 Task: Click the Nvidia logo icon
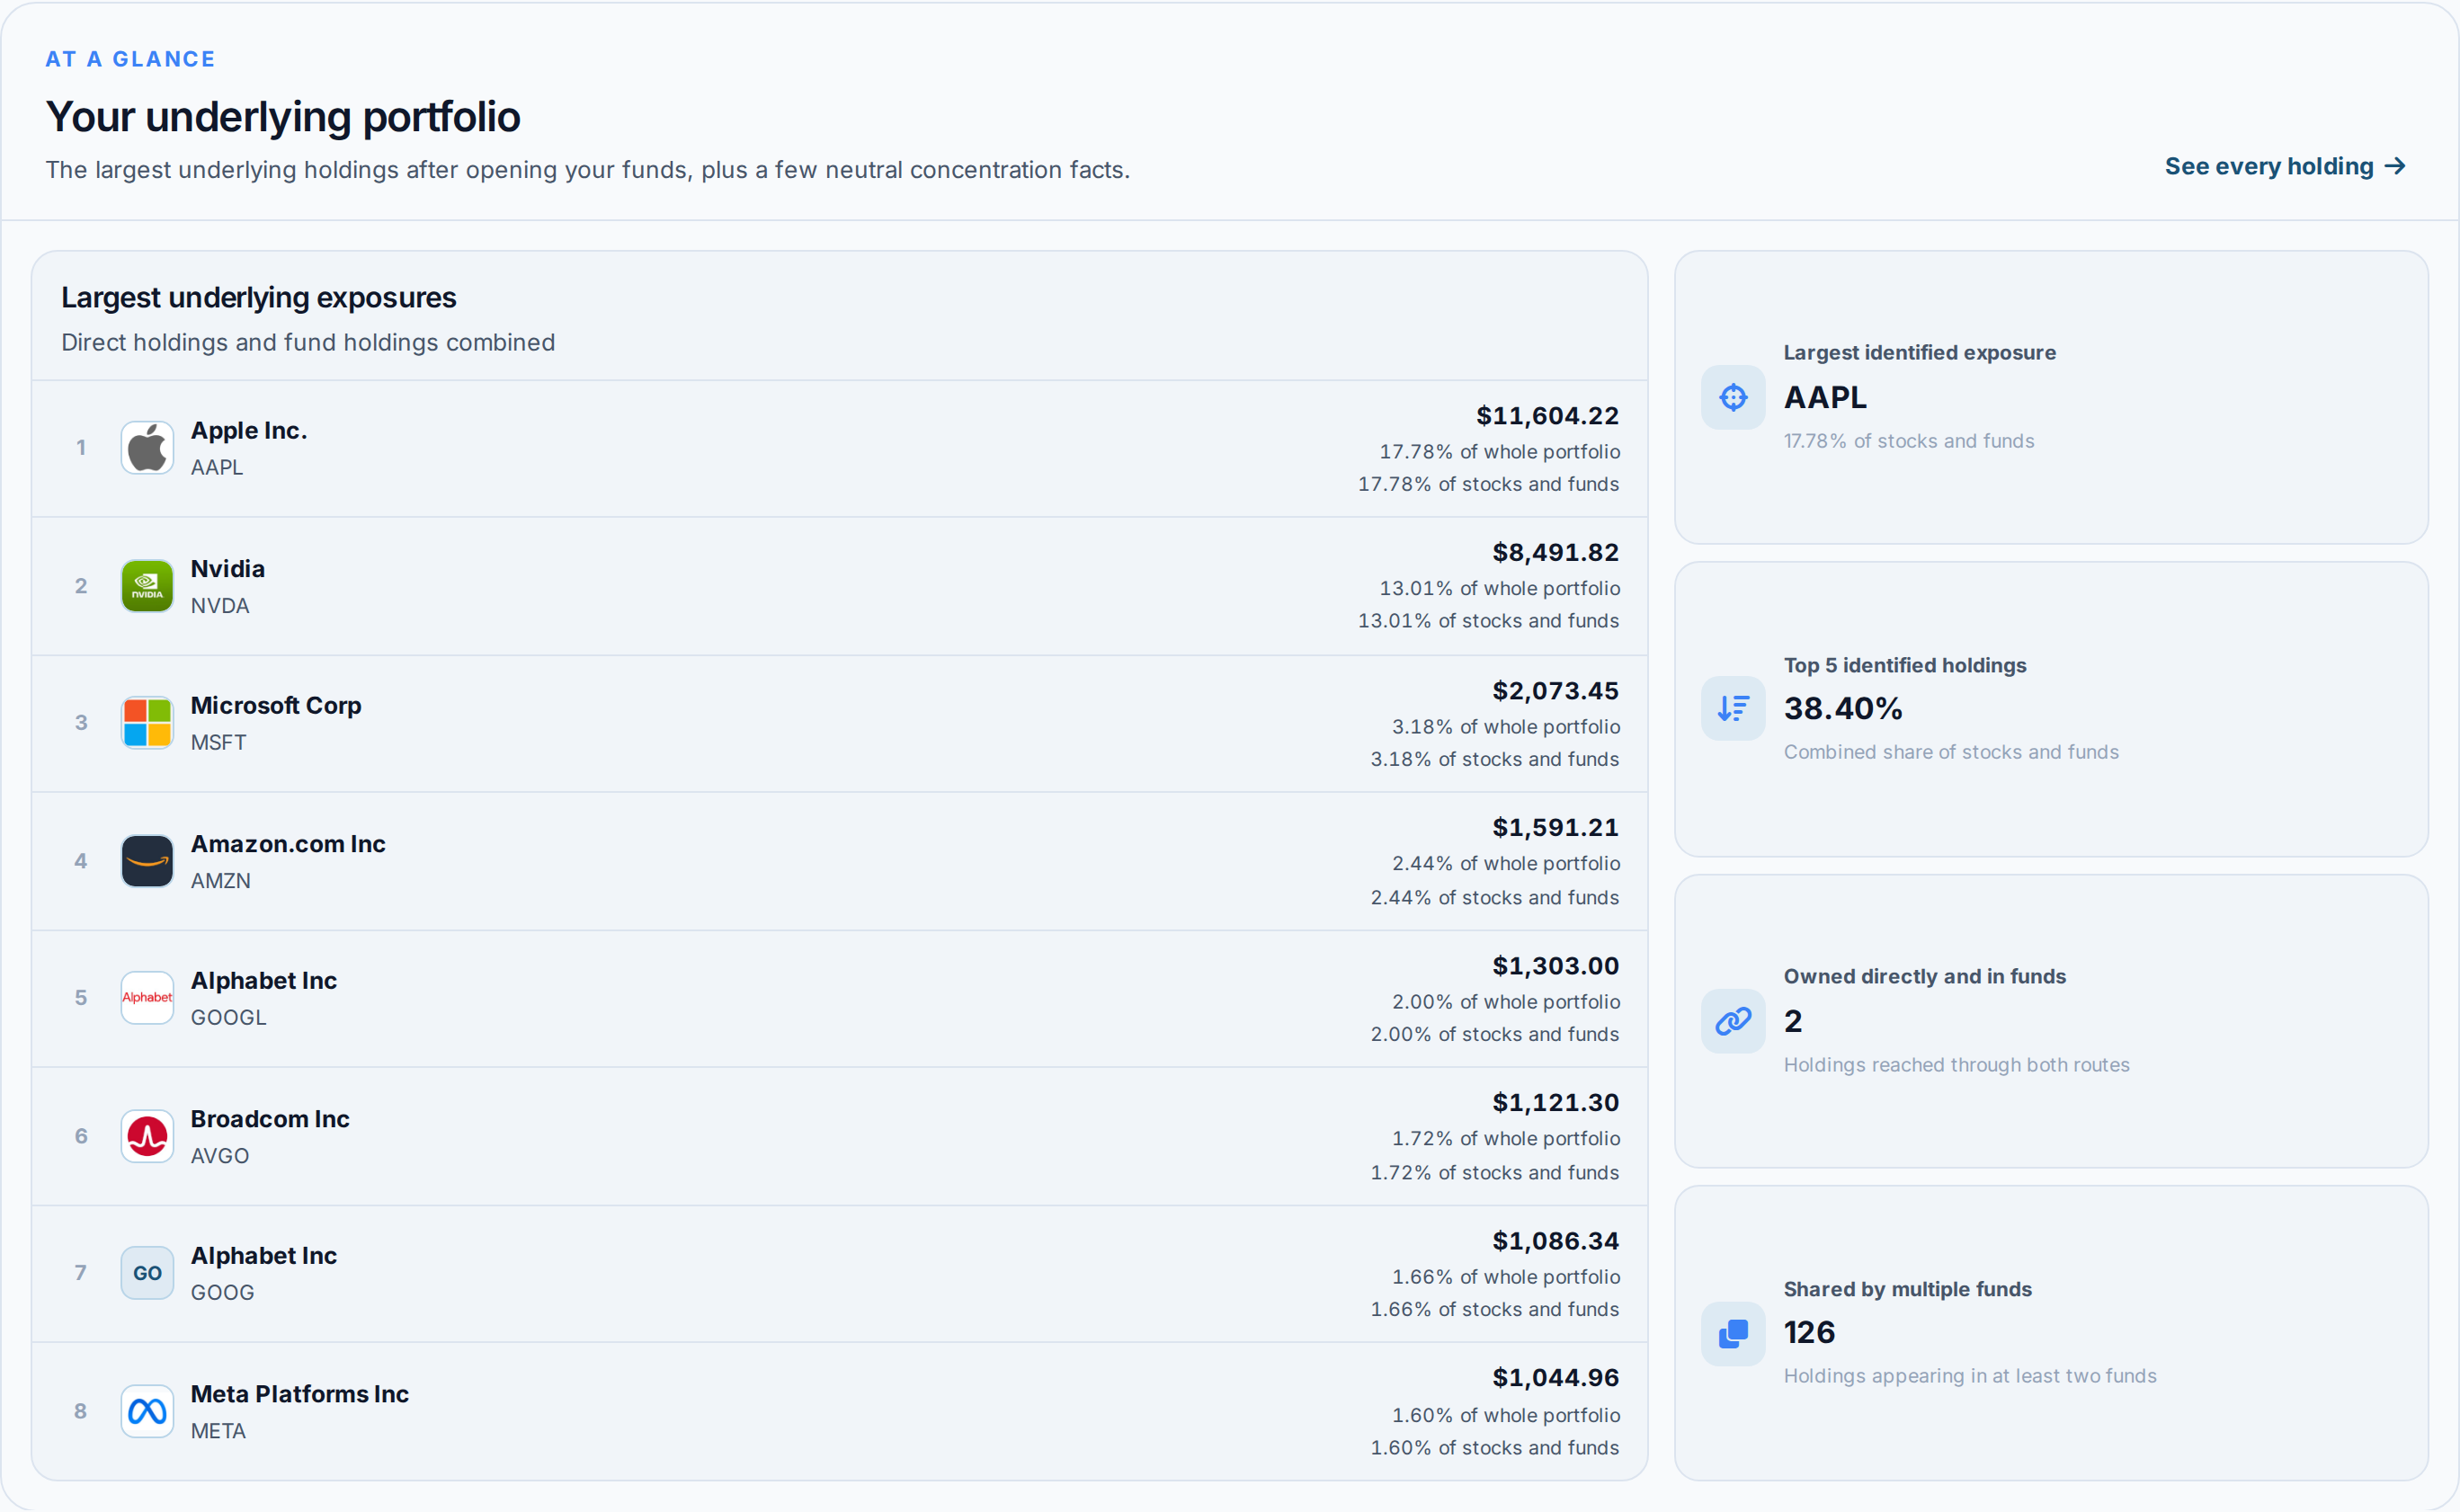click(147, 585)
